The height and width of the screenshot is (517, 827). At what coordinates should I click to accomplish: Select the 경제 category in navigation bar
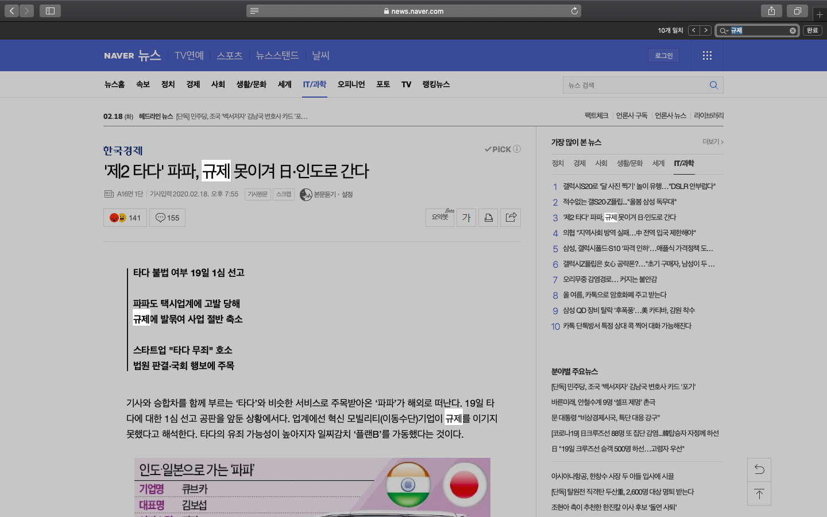coord(193,84)
